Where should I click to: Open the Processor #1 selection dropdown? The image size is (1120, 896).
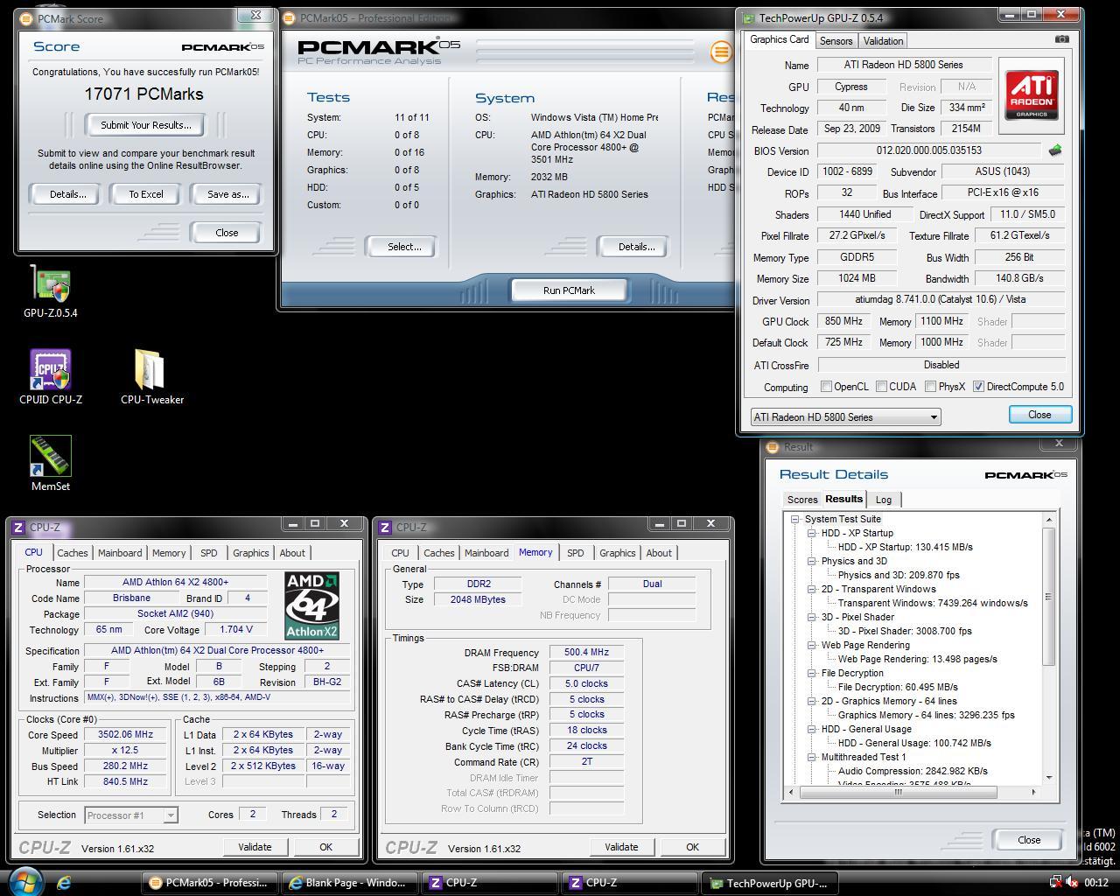[x=130, y=815]
